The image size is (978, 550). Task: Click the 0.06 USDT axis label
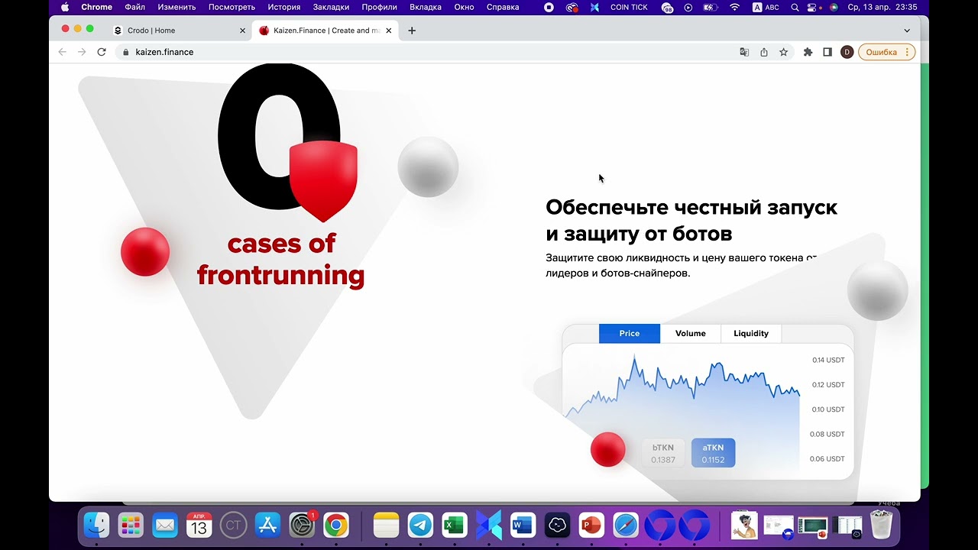[828, 459]
